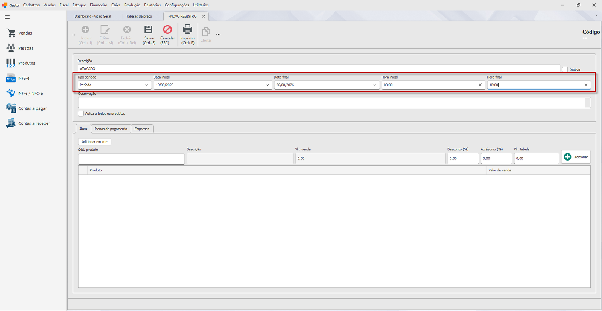Image resolution: width=602 pixels, height=311 pixels.
Task: Click the Cód. produto input field
Action: click(131, 159)
